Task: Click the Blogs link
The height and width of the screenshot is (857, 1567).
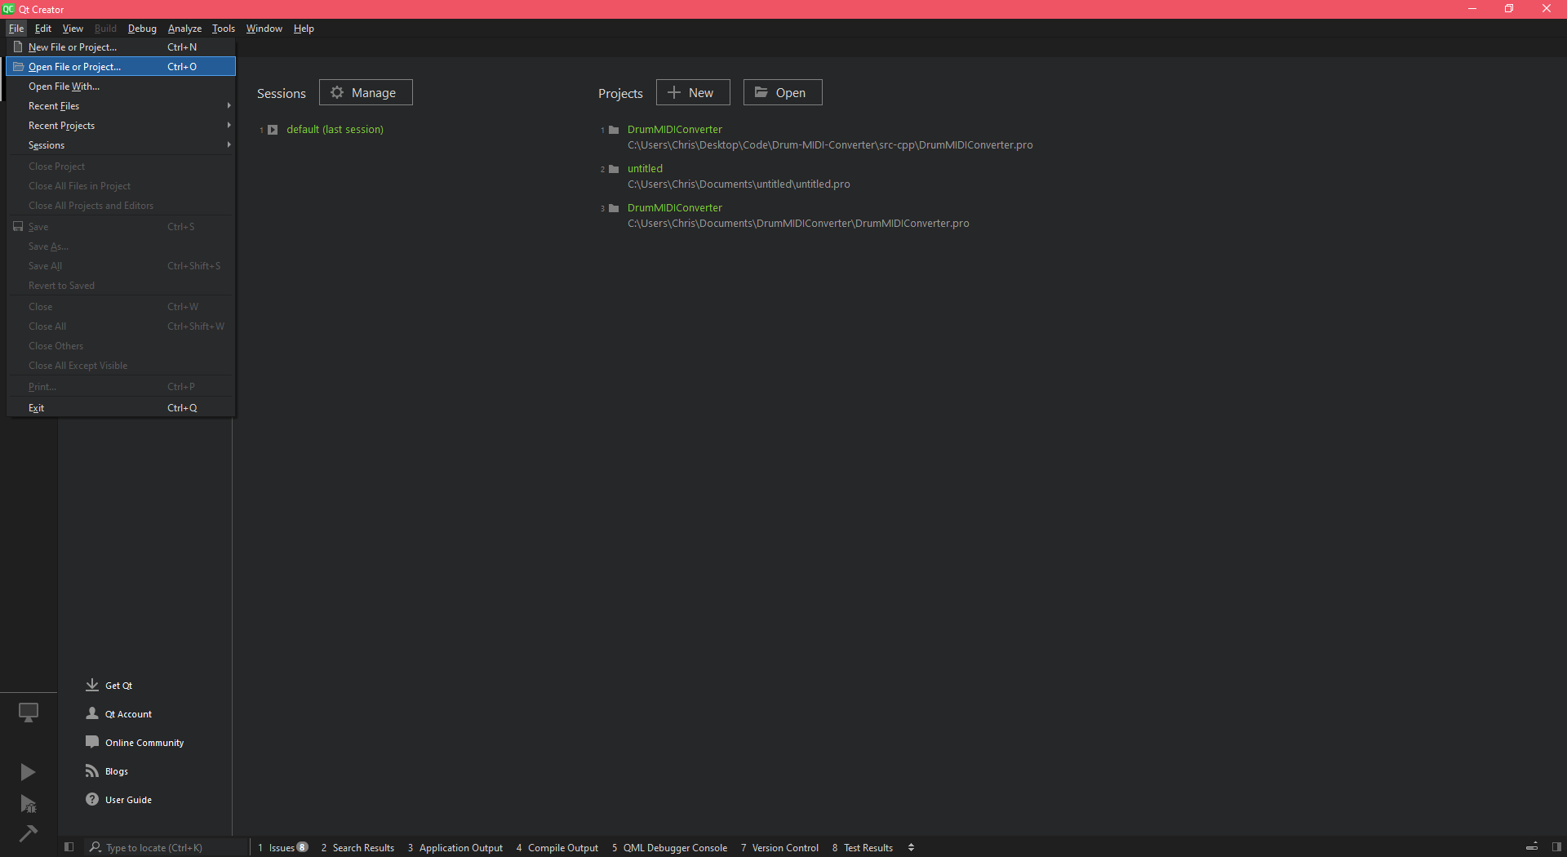Action: (x=117, y=771)
